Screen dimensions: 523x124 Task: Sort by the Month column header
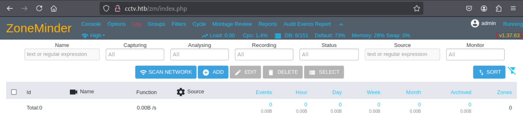coord(413,92)
